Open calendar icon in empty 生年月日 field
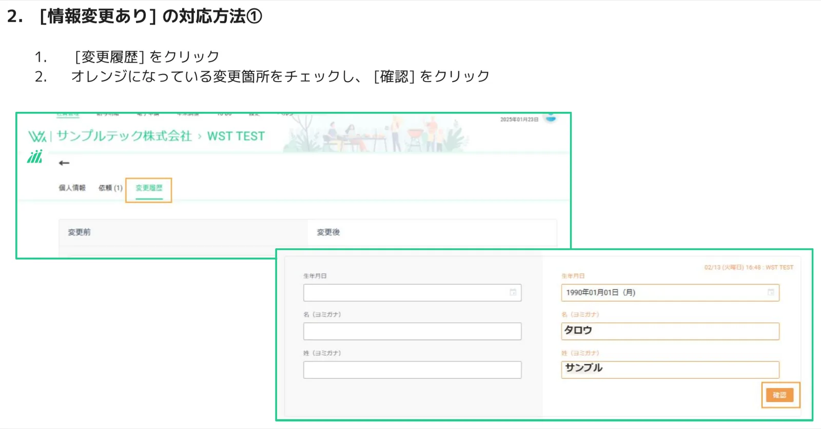This screenshot has height=429, width=821. click(x=513, y=292)
